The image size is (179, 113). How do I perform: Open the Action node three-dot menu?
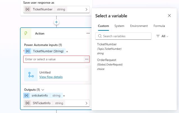click(88, 33)
